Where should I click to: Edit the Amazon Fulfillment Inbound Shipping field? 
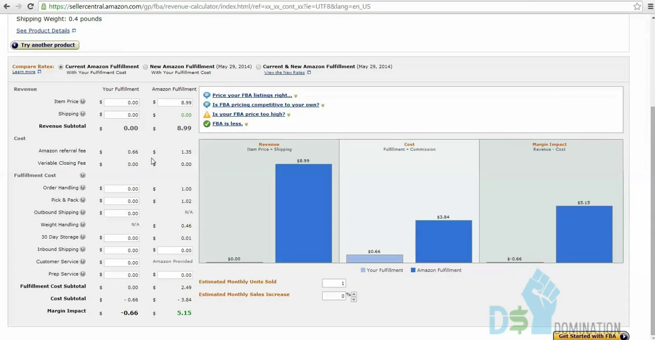[175, 250]
